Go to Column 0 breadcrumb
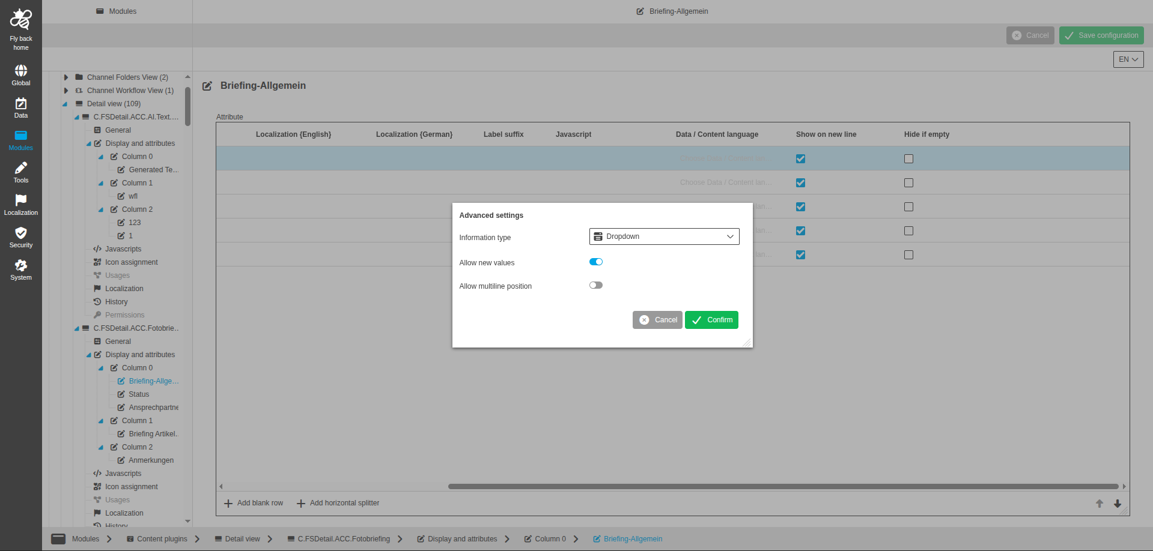The height and width of the screenshot is (551, 1153). [x=545, y=539]
